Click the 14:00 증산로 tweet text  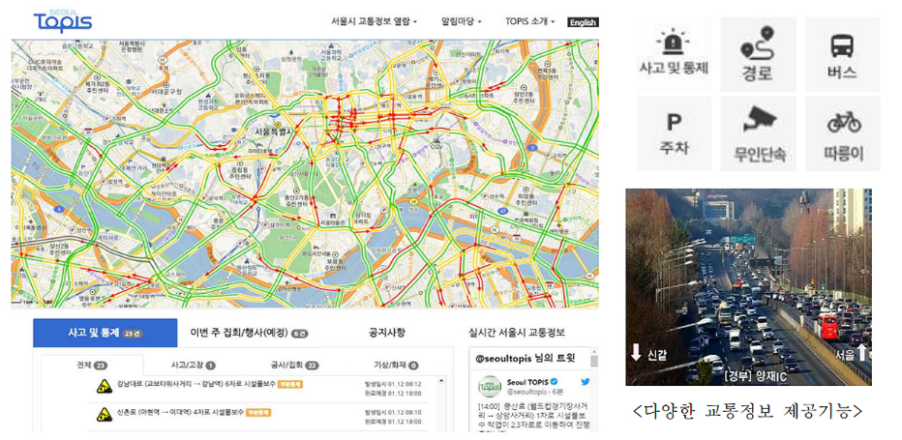click(x=532, y=419)
